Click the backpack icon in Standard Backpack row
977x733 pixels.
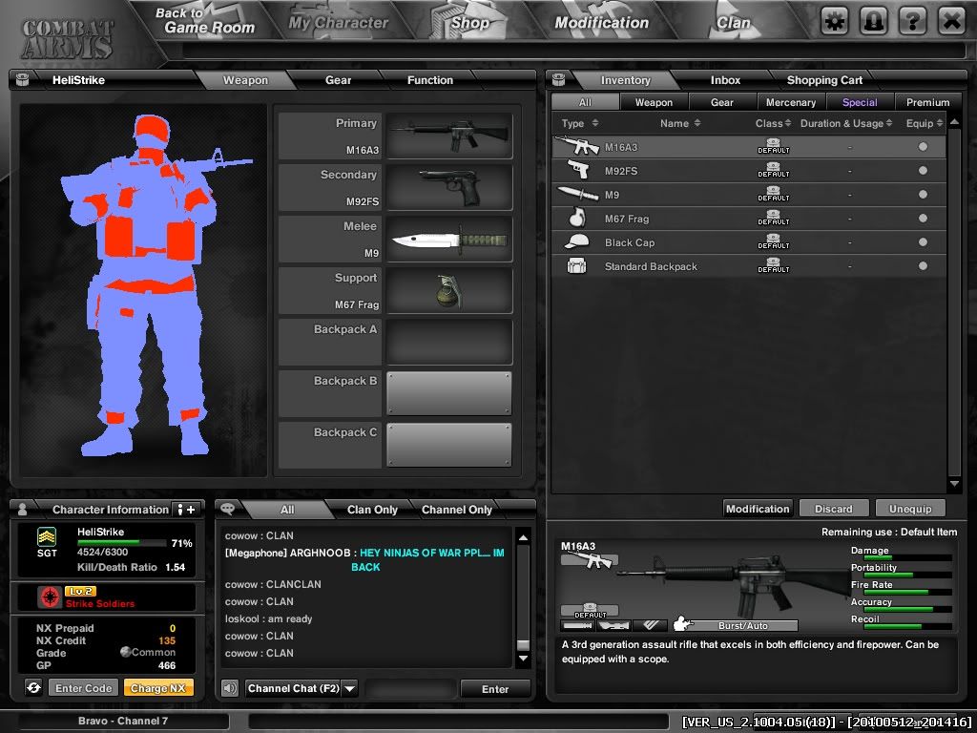[577, 266]
